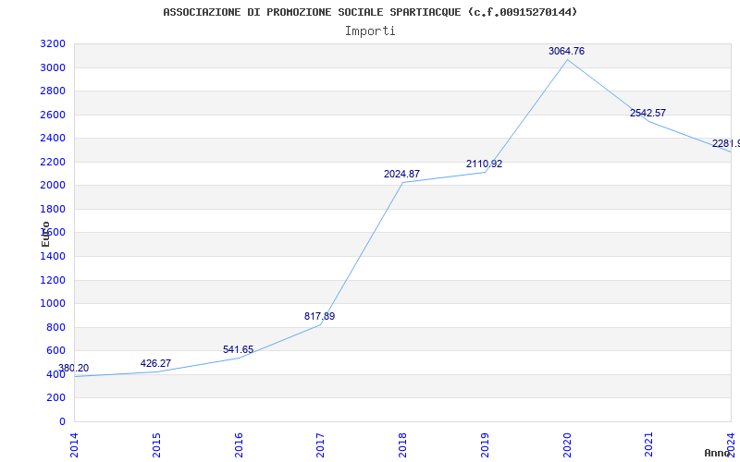Click y-axis tick 3000
Image resolution: width=740 pixels, height=462 pixels.
[x=53, y=67]
